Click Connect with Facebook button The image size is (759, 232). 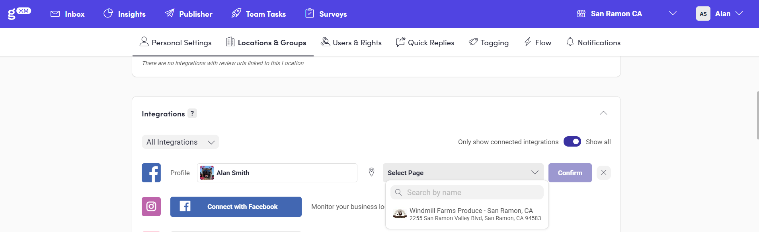[x=236, y=207]
